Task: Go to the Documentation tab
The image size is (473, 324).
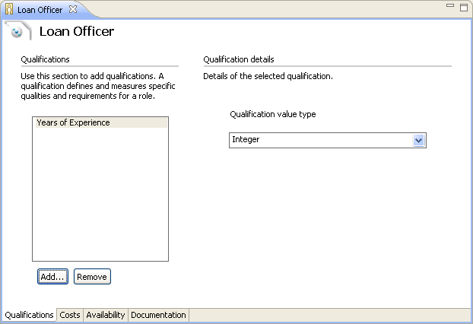Action: click(x=158, y=315)
